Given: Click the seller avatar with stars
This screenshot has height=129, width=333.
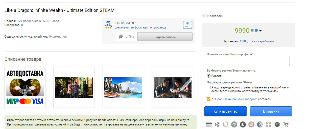Looking at the screenshot, I should point(109,25).
